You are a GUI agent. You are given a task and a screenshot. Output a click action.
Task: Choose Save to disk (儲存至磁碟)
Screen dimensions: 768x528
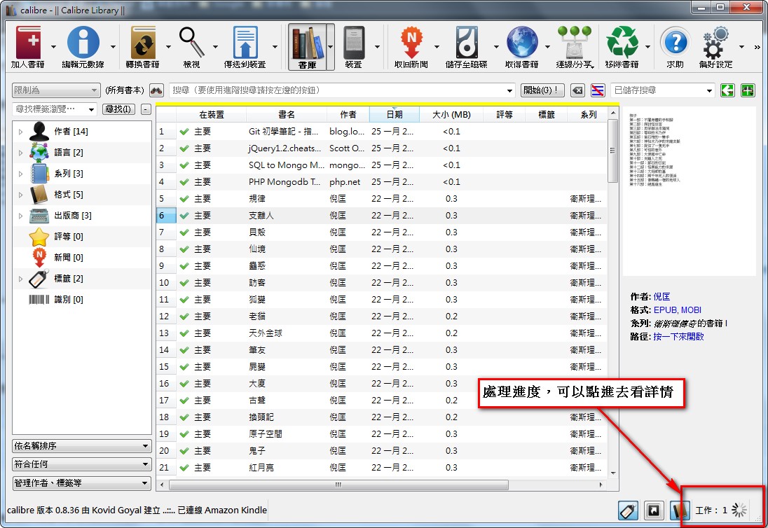point(466,47)
